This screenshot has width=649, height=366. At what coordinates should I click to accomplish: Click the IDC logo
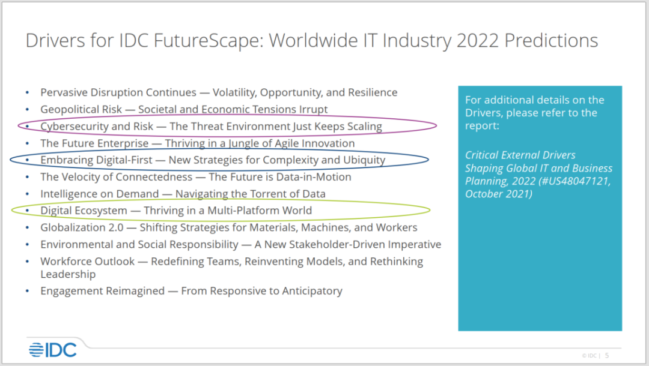[x=52, y=350]
